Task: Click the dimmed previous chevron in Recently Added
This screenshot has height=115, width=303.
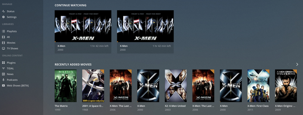Action: [x=288, y=64]
